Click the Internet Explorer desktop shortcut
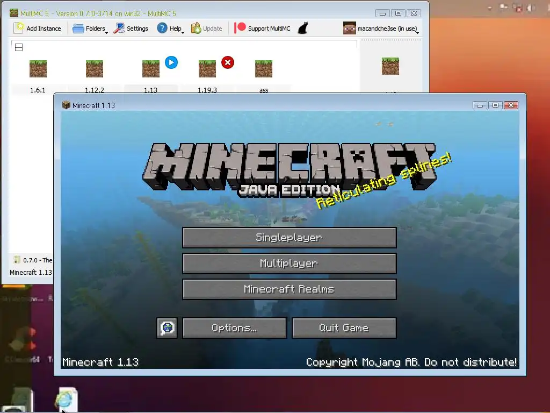The height and width of the screenshot is (413, 550). (x=66, y=400)
